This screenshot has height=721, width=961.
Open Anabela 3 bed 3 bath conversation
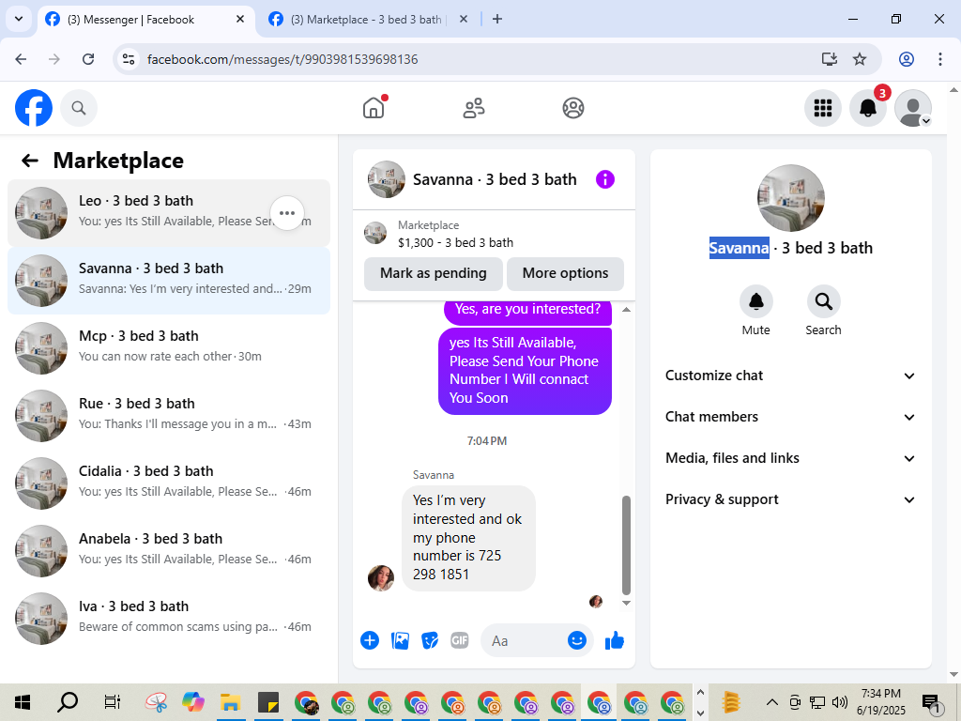(x=169, y=551)
